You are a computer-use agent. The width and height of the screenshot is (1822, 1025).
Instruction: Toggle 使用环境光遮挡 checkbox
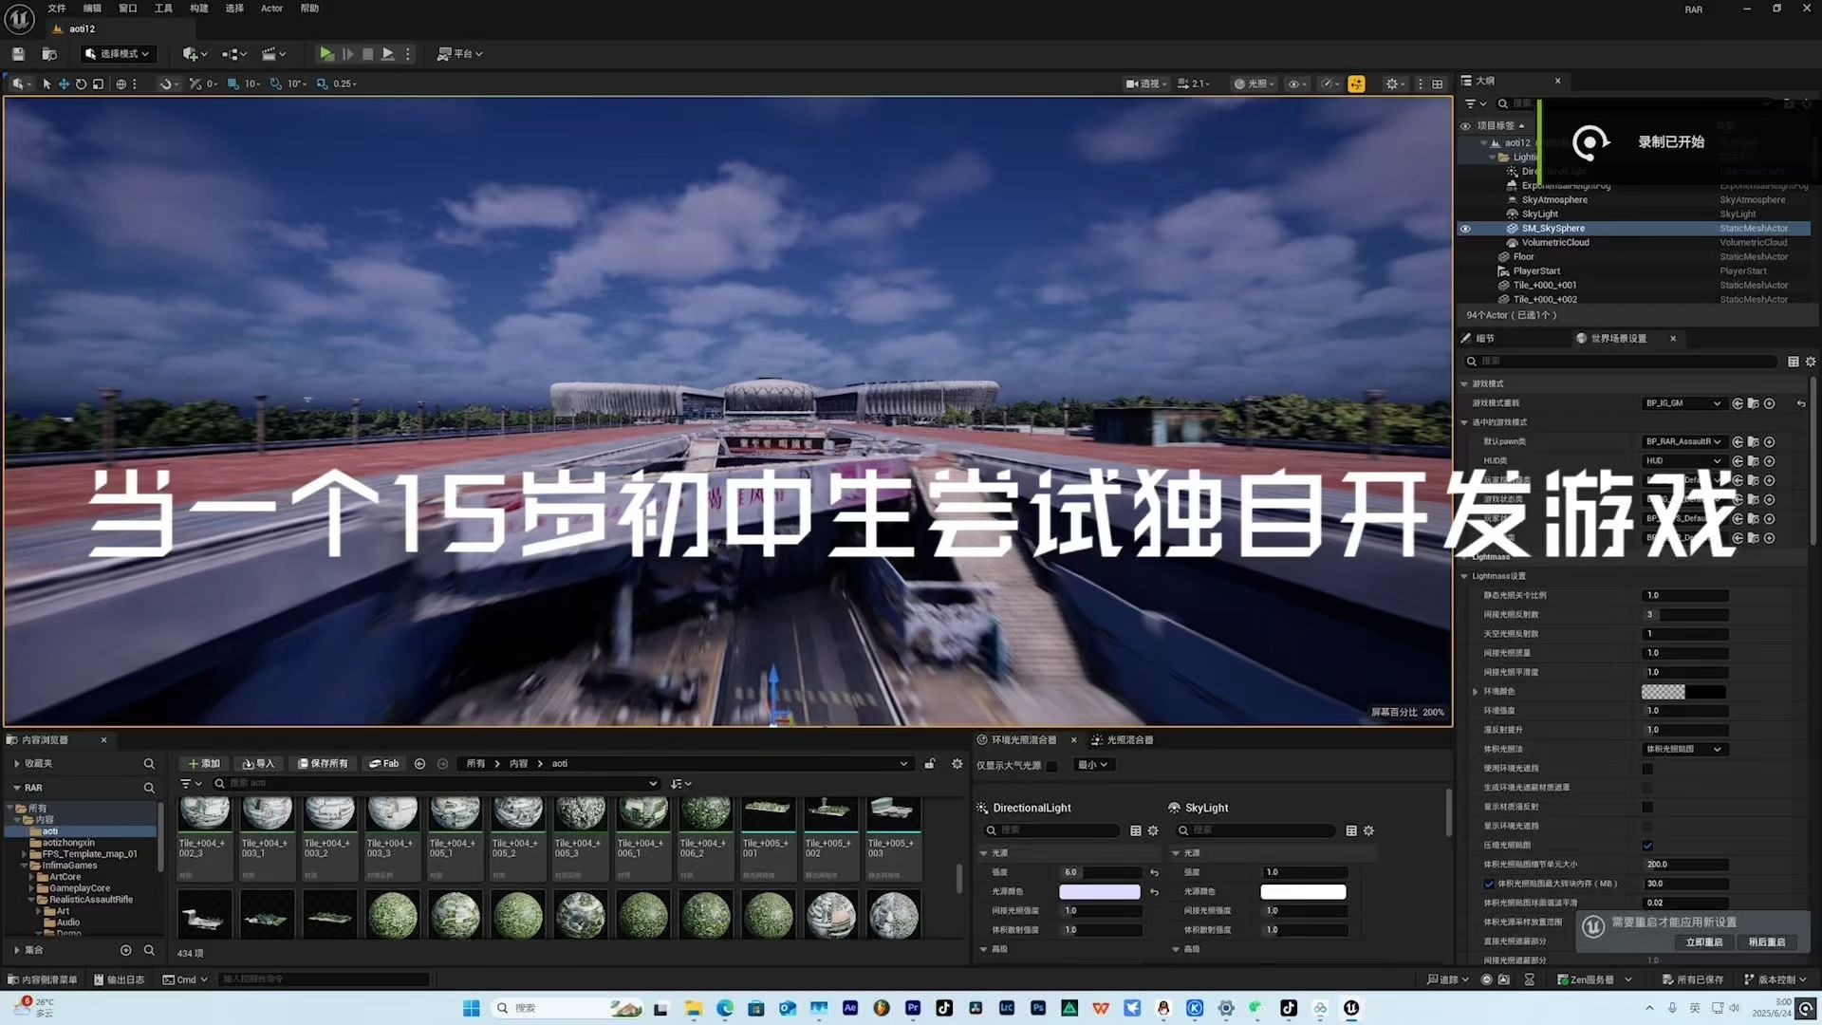pyautogui.click(x=1647, y=769)
